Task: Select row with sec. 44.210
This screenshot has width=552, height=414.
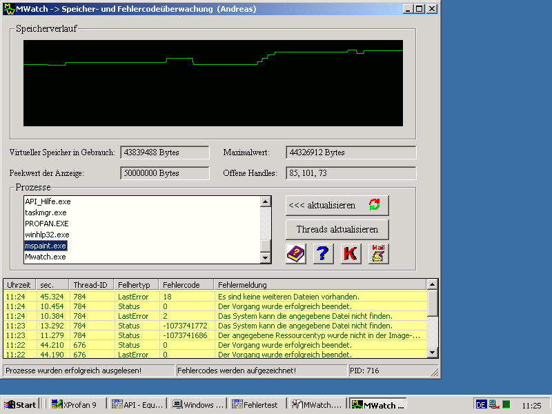Action: click(x=215, y=345)
